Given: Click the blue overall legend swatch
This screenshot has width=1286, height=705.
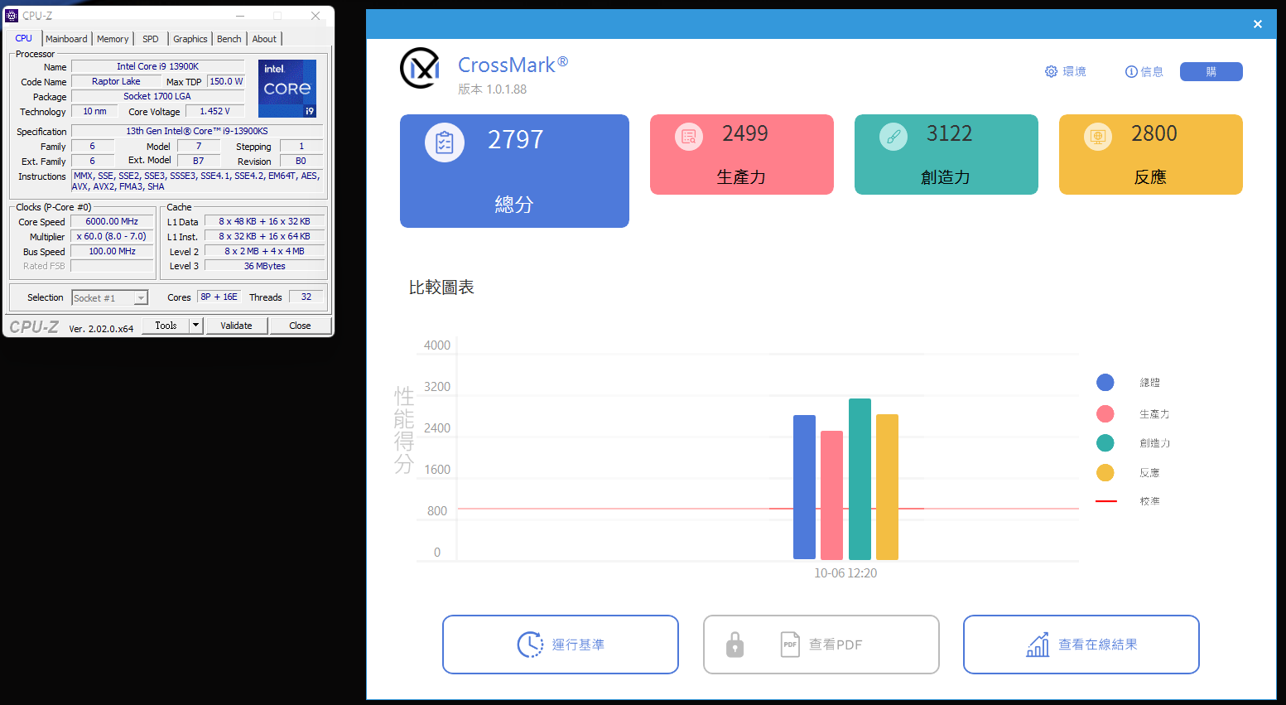Looking at the screenshot, I should [1105, 382].
